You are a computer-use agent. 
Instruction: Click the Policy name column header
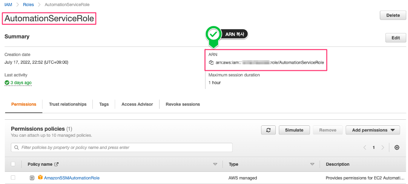click(x=41, y=164)
